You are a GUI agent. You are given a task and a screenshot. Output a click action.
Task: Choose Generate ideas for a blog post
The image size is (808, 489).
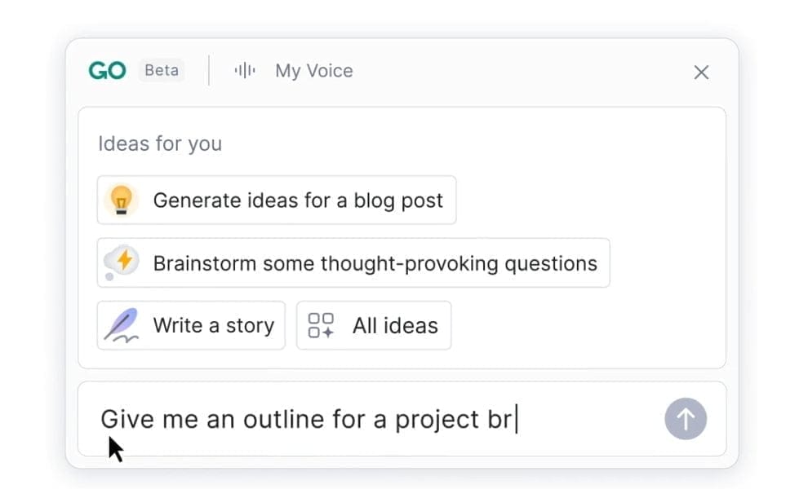(x=277, y=200)
